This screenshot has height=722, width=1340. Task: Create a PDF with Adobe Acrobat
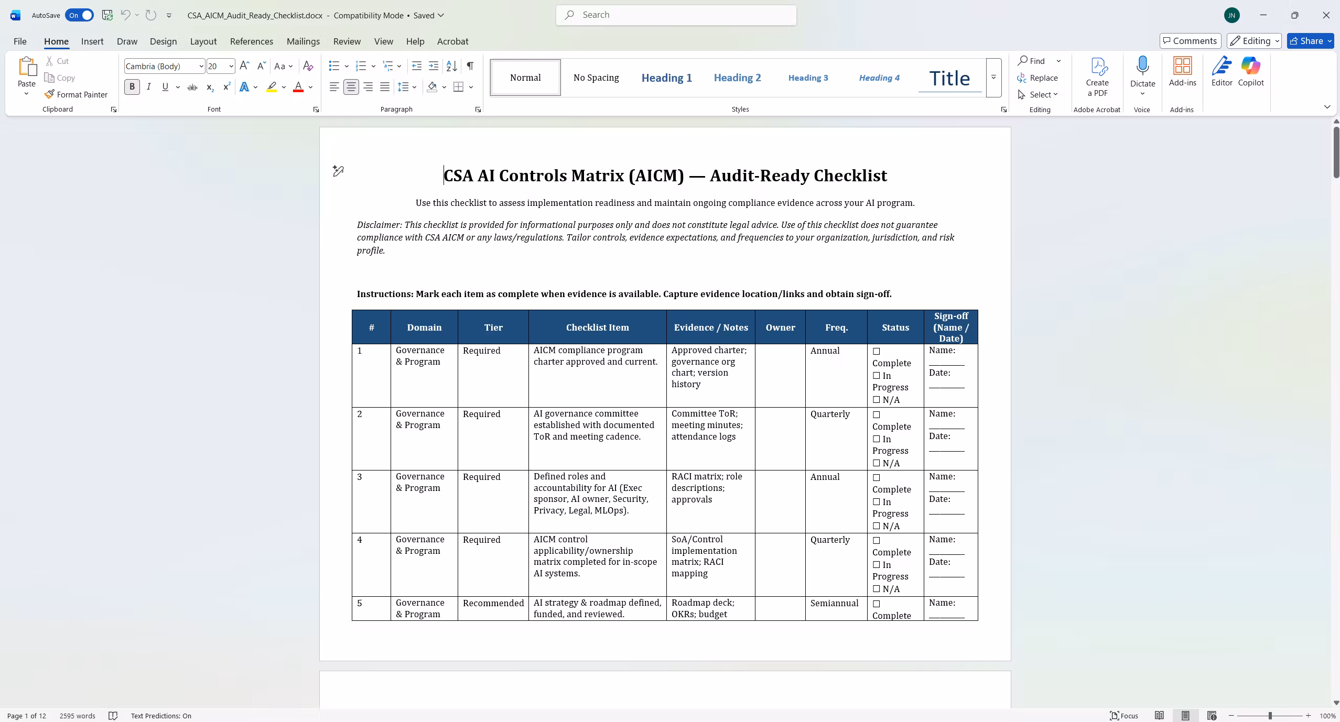pyautogui.click(x=1097, y=77)
